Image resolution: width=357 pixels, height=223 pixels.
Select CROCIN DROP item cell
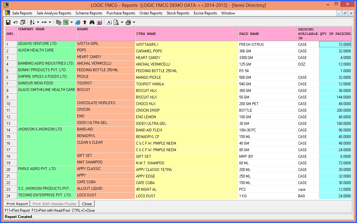186,110
